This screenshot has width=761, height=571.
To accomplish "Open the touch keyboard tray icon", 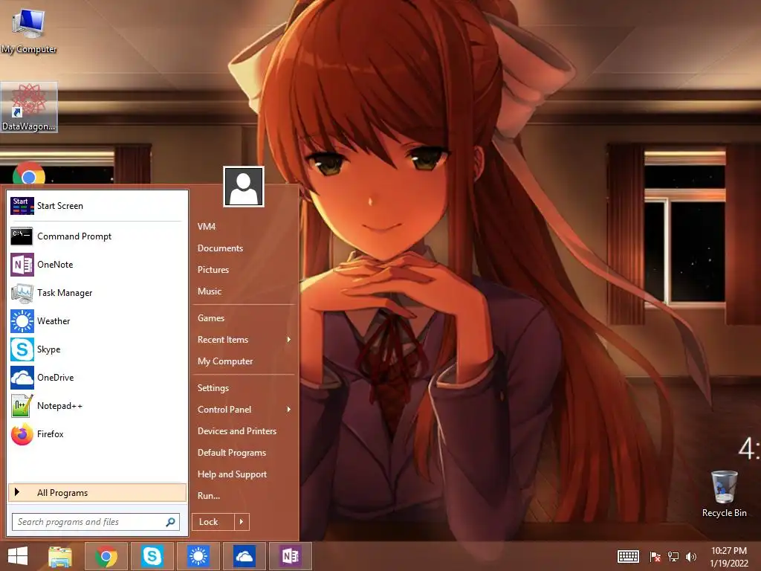I will pos(628,556).
